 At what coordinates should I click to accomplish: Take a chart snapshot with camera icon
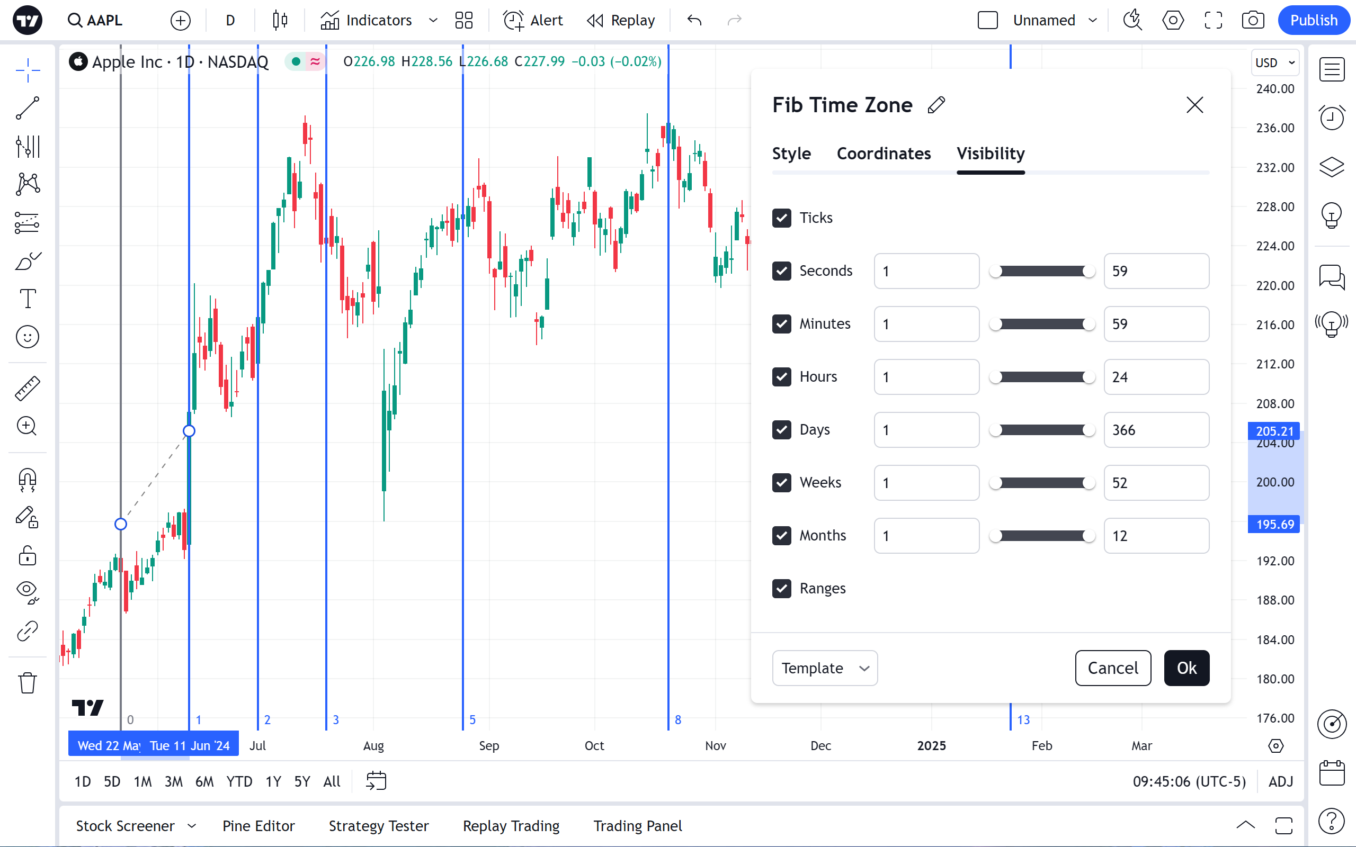tap(1252, 21)
